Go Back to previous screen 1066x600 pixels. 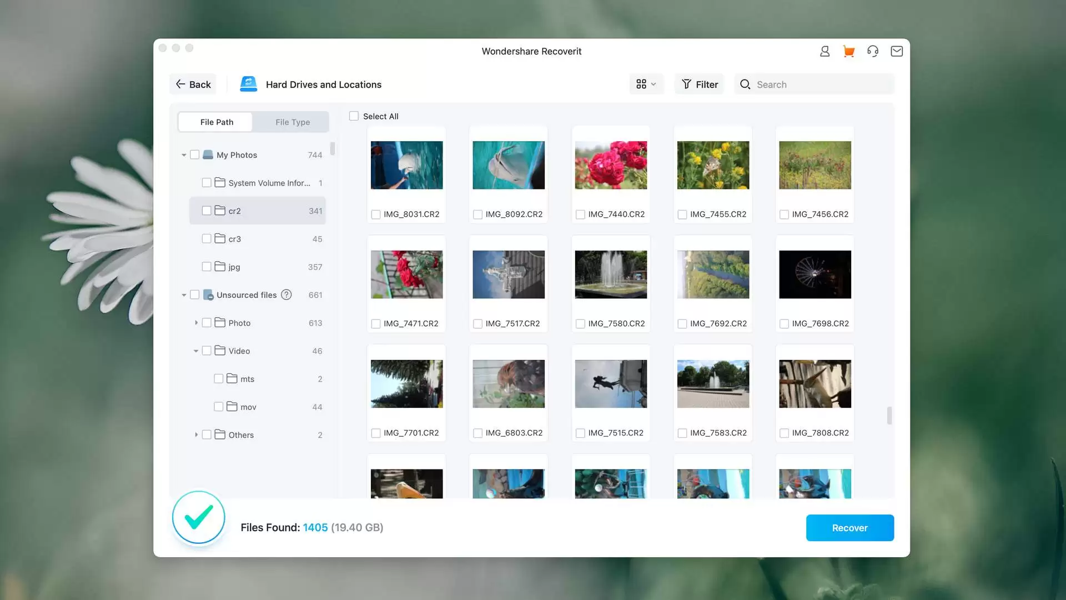pyautogui.click(x=193, y=84)
